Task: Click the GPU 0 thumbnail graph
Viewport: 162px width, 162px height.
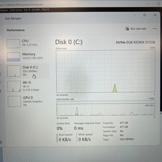Action: (x=14, y=101)
